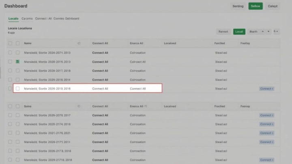Click the down arrow next to Bearth
This screenshot has width=292, height=164.
click(x=268, y=32)
